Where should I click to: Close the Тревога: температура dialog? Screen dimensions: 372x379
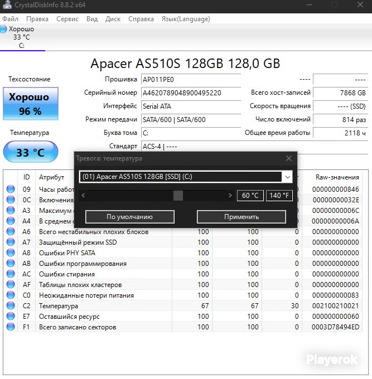289,158
